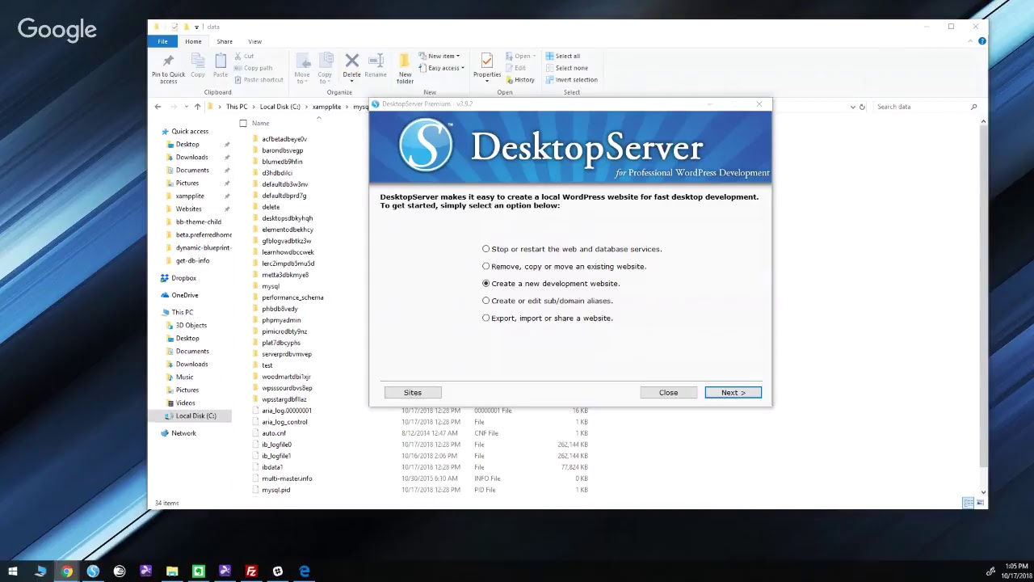This screenshot has width=1034, height=582.
Task: Click Select all in ribbon
Action: pos(562,57)
